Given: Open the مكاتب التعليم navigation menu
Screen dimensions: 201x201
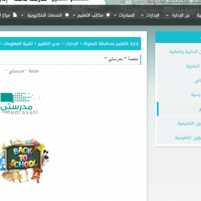Looking at the screenshot, I should (x=93, y=15).
